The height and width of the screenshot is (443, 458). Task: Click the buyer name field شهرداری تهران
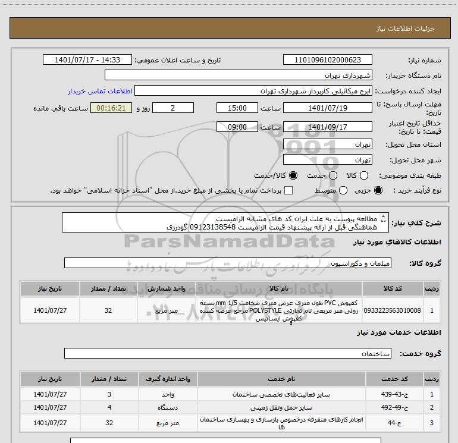point(239,75)
